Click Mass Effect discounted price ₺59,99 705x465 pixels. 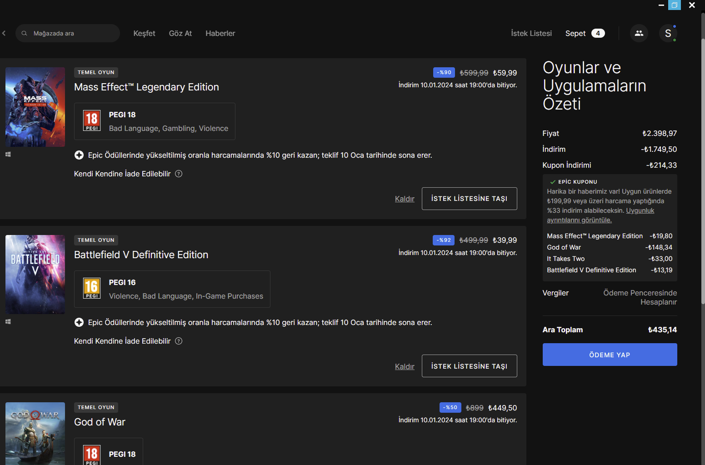pos(505,73)
